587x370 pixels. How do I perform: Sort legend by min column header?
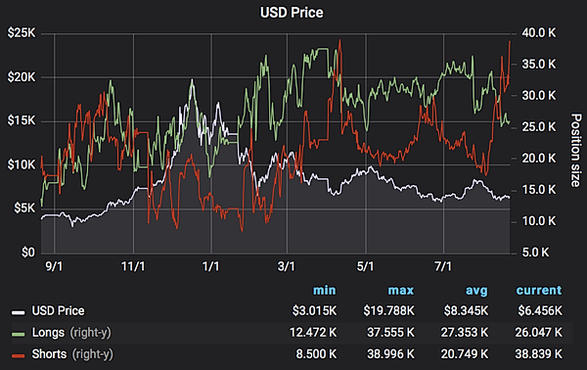click(325, 291)
